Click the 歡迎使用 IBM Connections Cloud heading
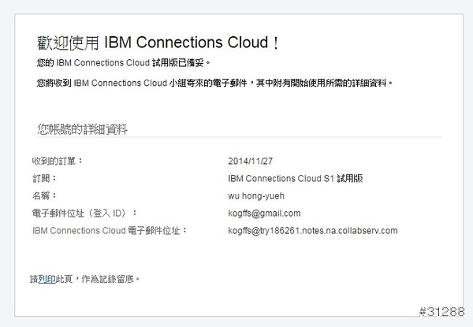The image size is (473, 327). 158,42
